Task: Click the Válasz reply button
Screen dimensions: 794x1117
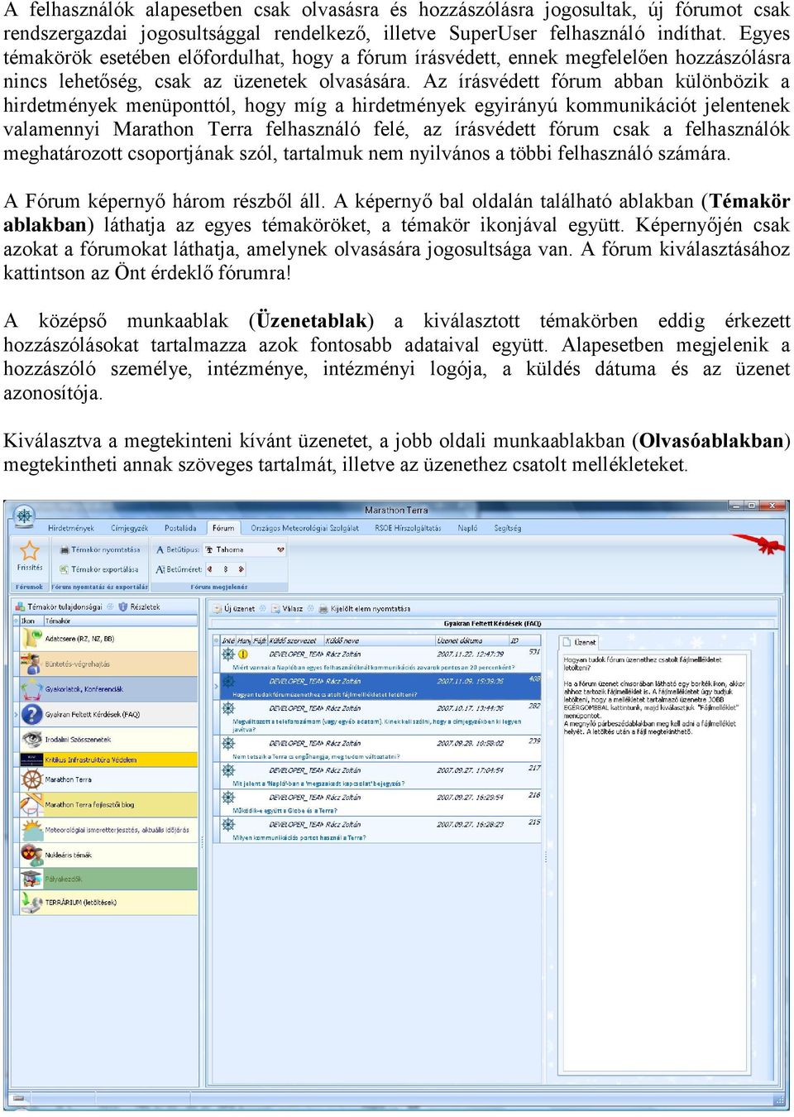Action: click(287, 608)
